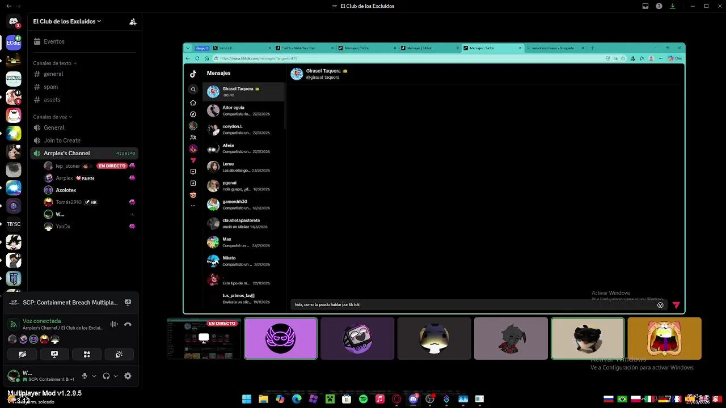Select user Axolotex in voice channel
This screenshot has width=726, height=408.
66,190
